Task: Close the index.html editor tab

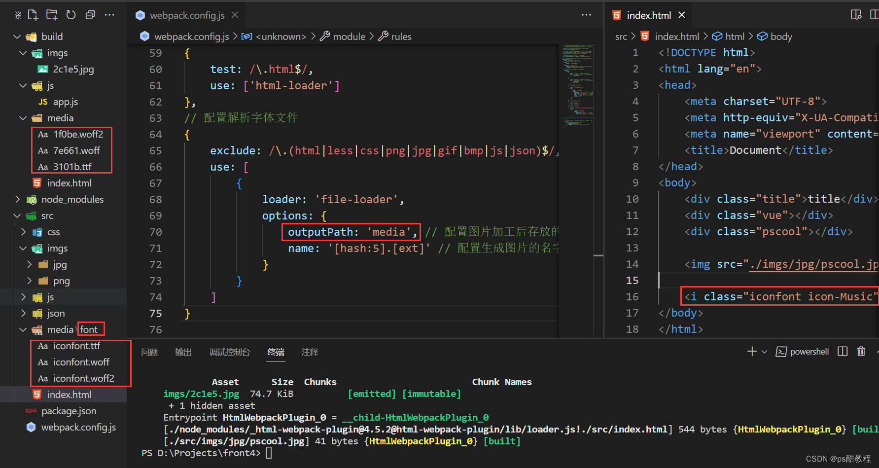Action: [682, 15]
